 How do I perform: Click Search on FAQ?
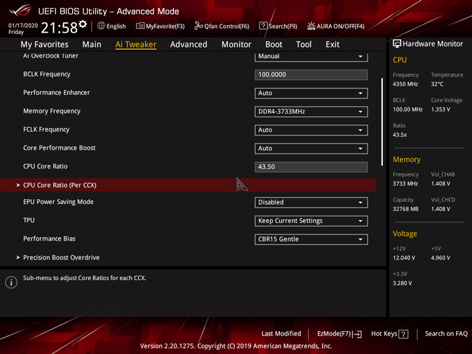[446, 334]
